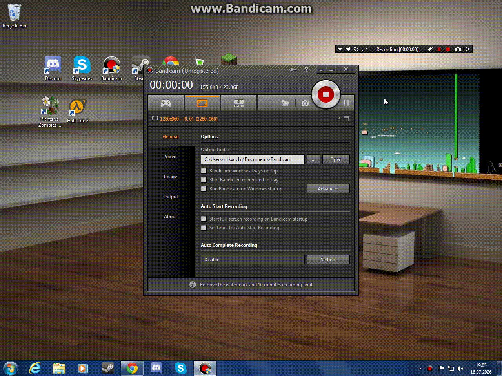Viewport: 502px width, 376px height.
Task: Switch to the Image settings tab
Action: pyautogui.click(x=171, y=177)
